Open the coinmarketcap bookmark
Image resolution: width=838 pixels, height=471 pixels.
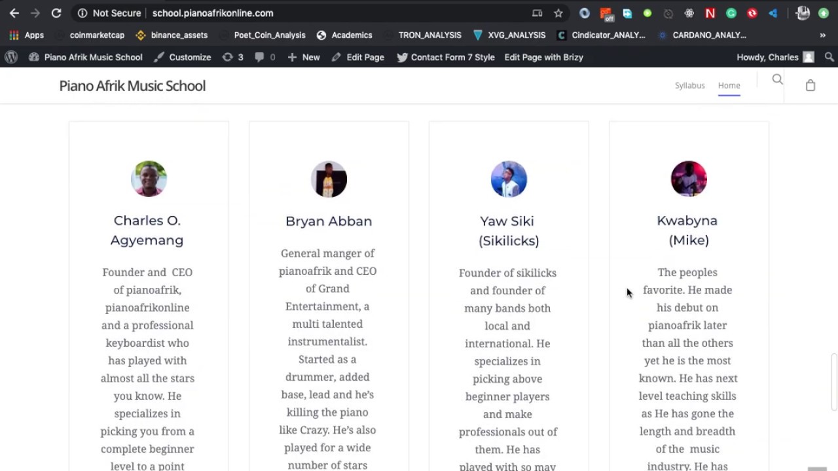pos(90,35)
